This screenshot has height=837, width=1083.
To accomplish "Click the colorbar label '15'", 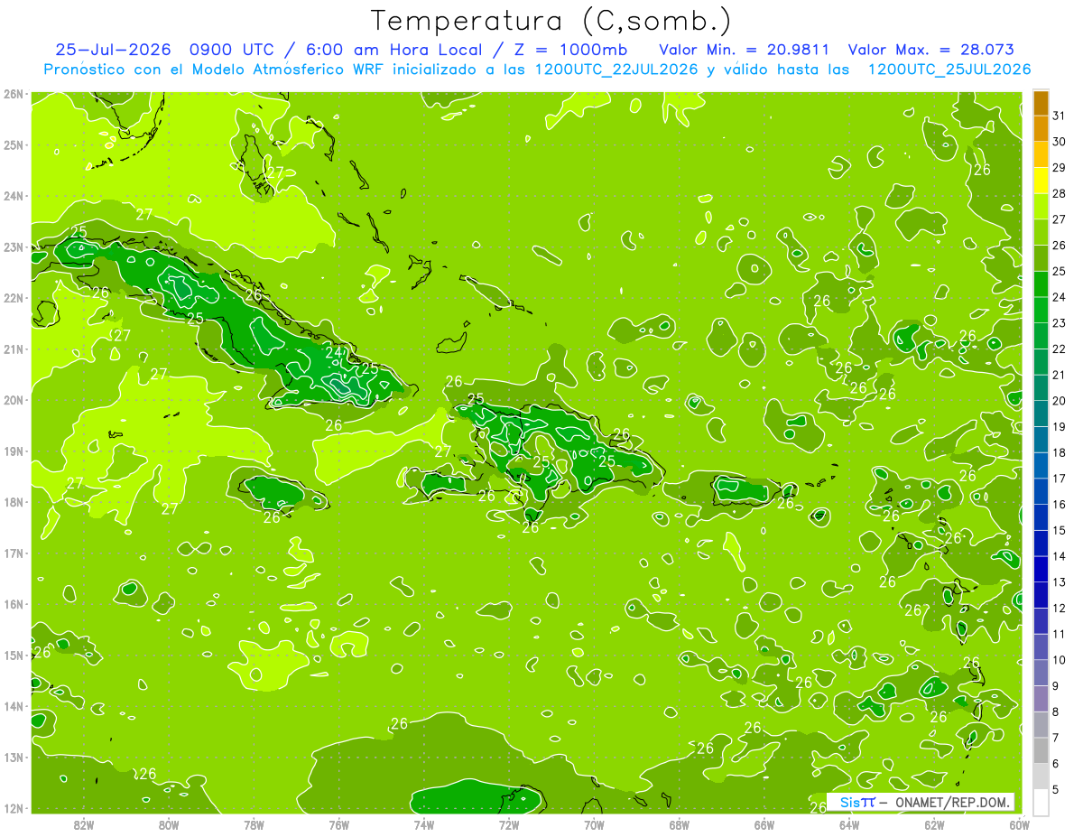I will [1059, 530].
